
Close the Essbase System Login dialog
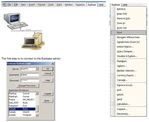pyautogui.click(x=52, y=64)
